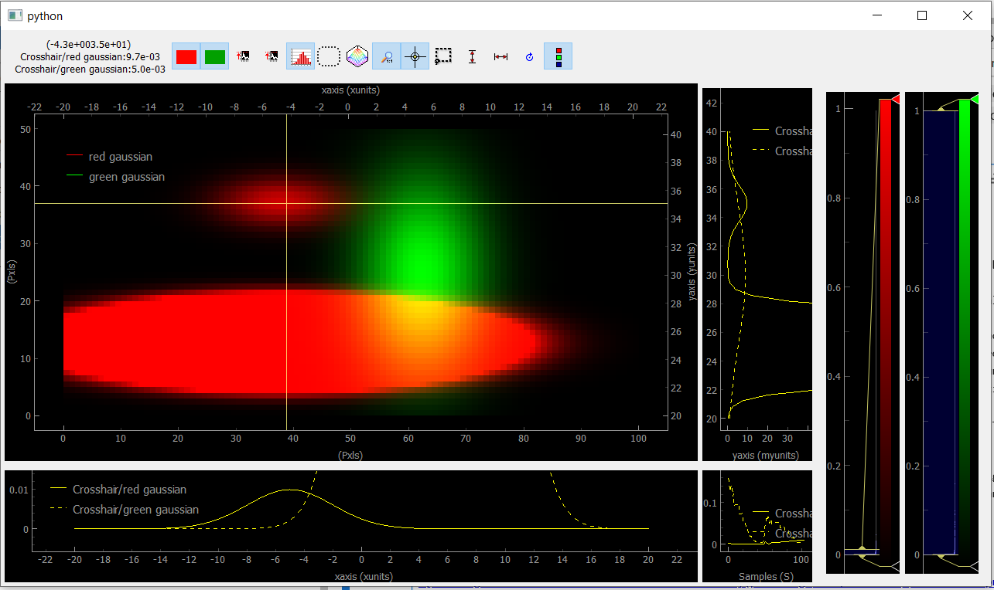Toggle the green channel display button
This screenshot has width=994, height=590.
214,56
